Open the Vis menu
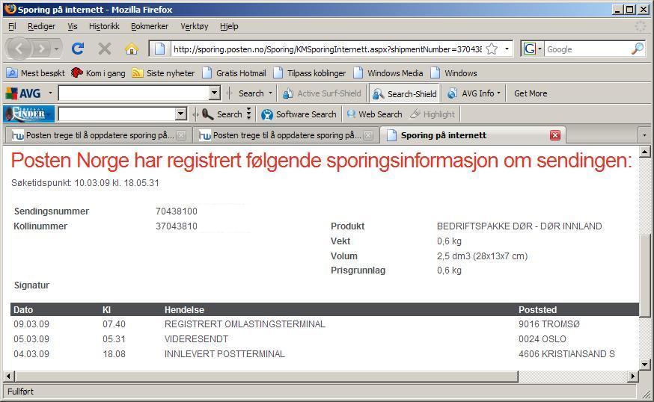The width and height of the screenshot is (654, 402). [73, 26]
